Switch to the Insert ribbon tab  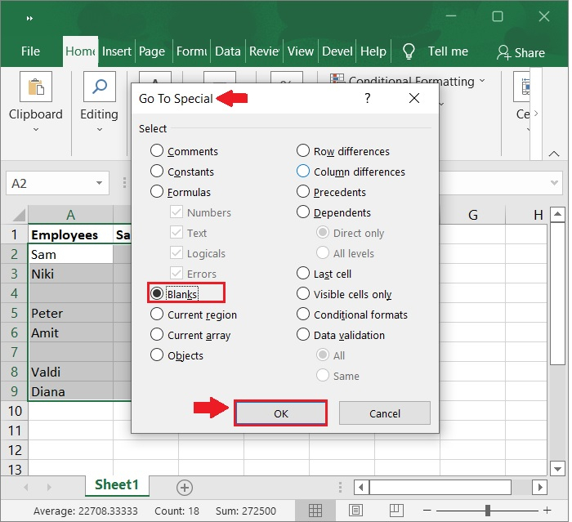117,51
